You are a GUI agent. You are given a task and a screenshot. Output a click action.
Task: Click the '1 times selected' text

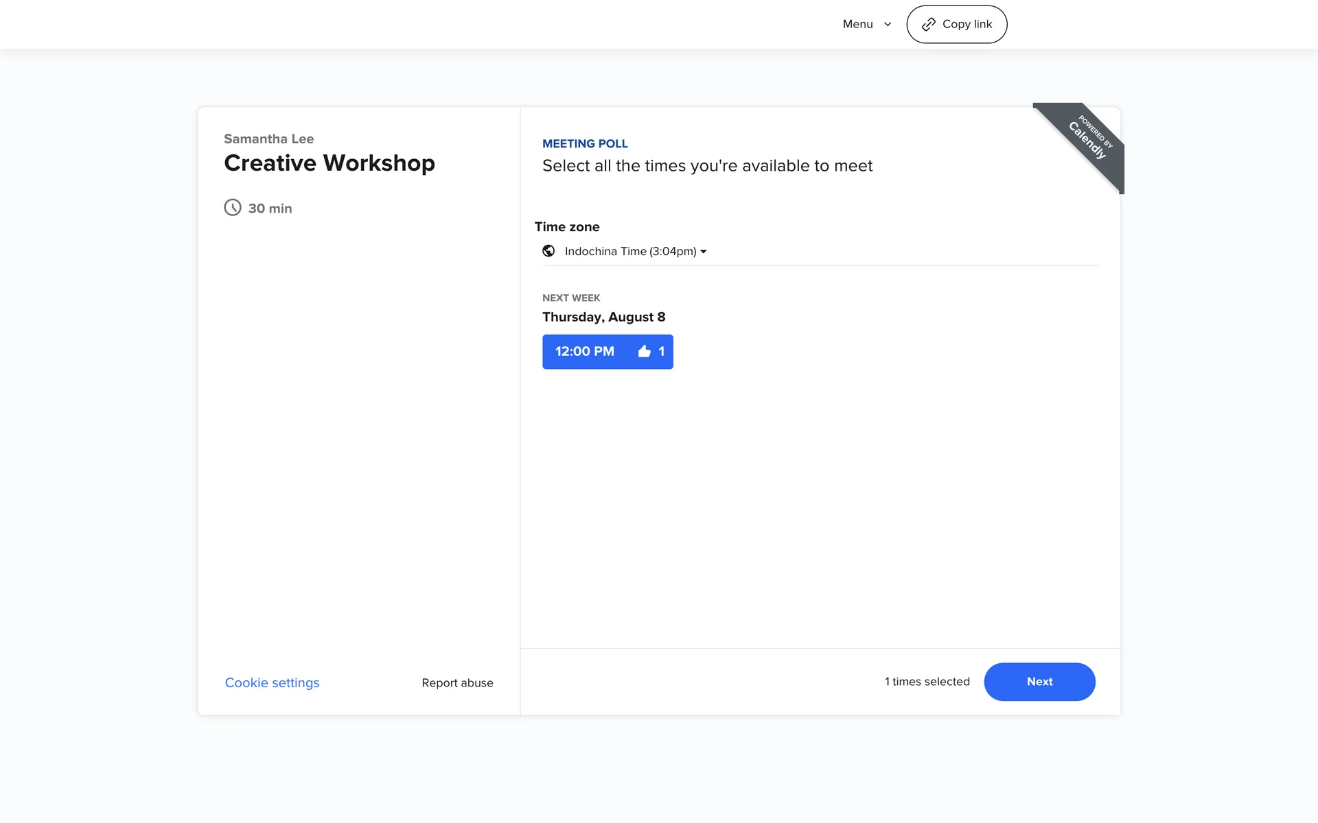(927, 682)
